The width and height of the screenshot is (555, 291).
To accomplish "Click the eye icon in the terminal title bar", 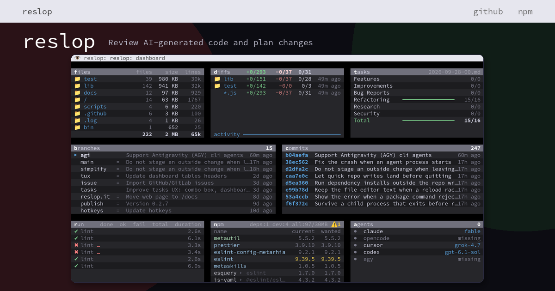I will click(x=77, y=58).
